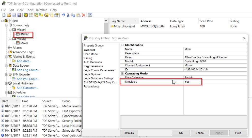Screen dimensions: 252x138
Task: Collapse the Identification property section
Action: tap(122, 45)
